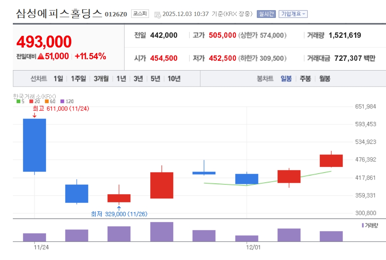Select the 3년 line chart tab
This screenshot has height=260, width=386.
[x=139, y=79]
